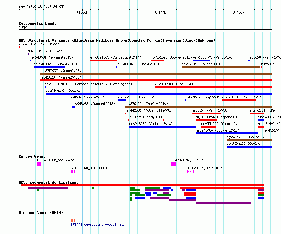This screenshot has width=281, height=234.
Task: Click the DGV Structural Variants track title
Action: 117,40
